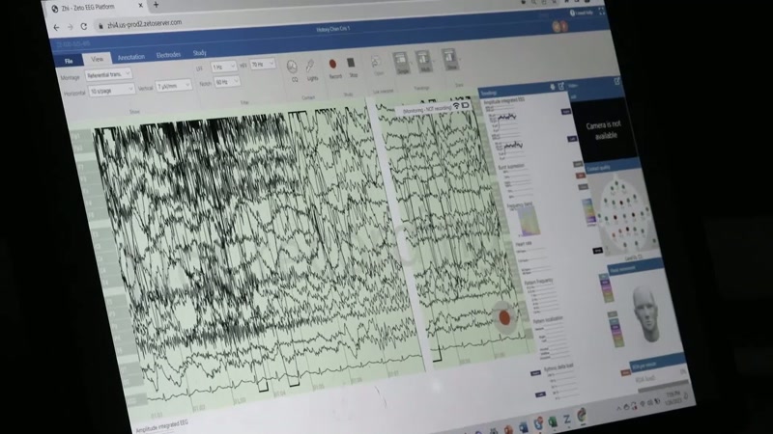The width and height of the screenshot is (773, 434).
Task: Reload the browser page
Action: click(84, 27)
